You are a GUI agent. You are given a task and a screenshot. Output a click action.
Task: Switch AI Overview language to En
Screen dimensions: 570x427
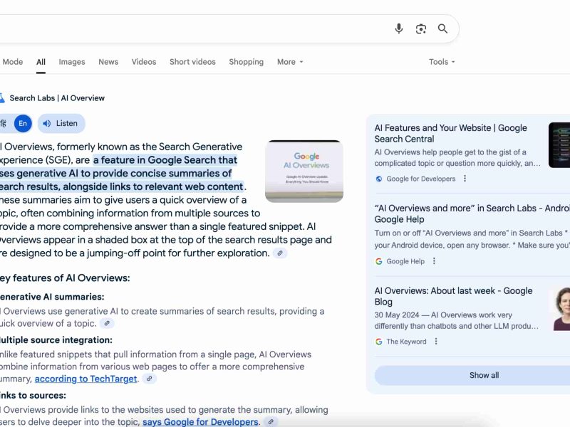tap(23, 123)
